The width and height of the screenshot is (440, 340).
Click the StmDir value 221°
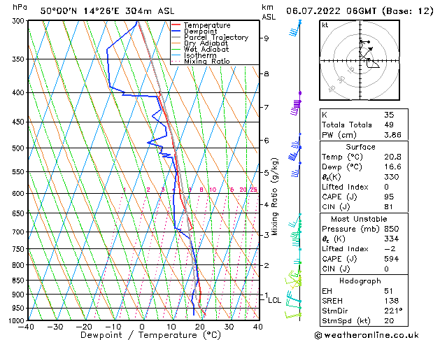tap(393, 311)
